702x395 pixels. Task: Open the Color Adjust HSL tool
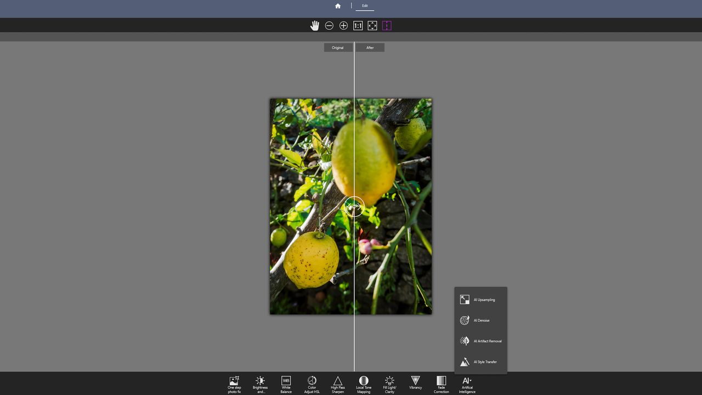[312, 384]
